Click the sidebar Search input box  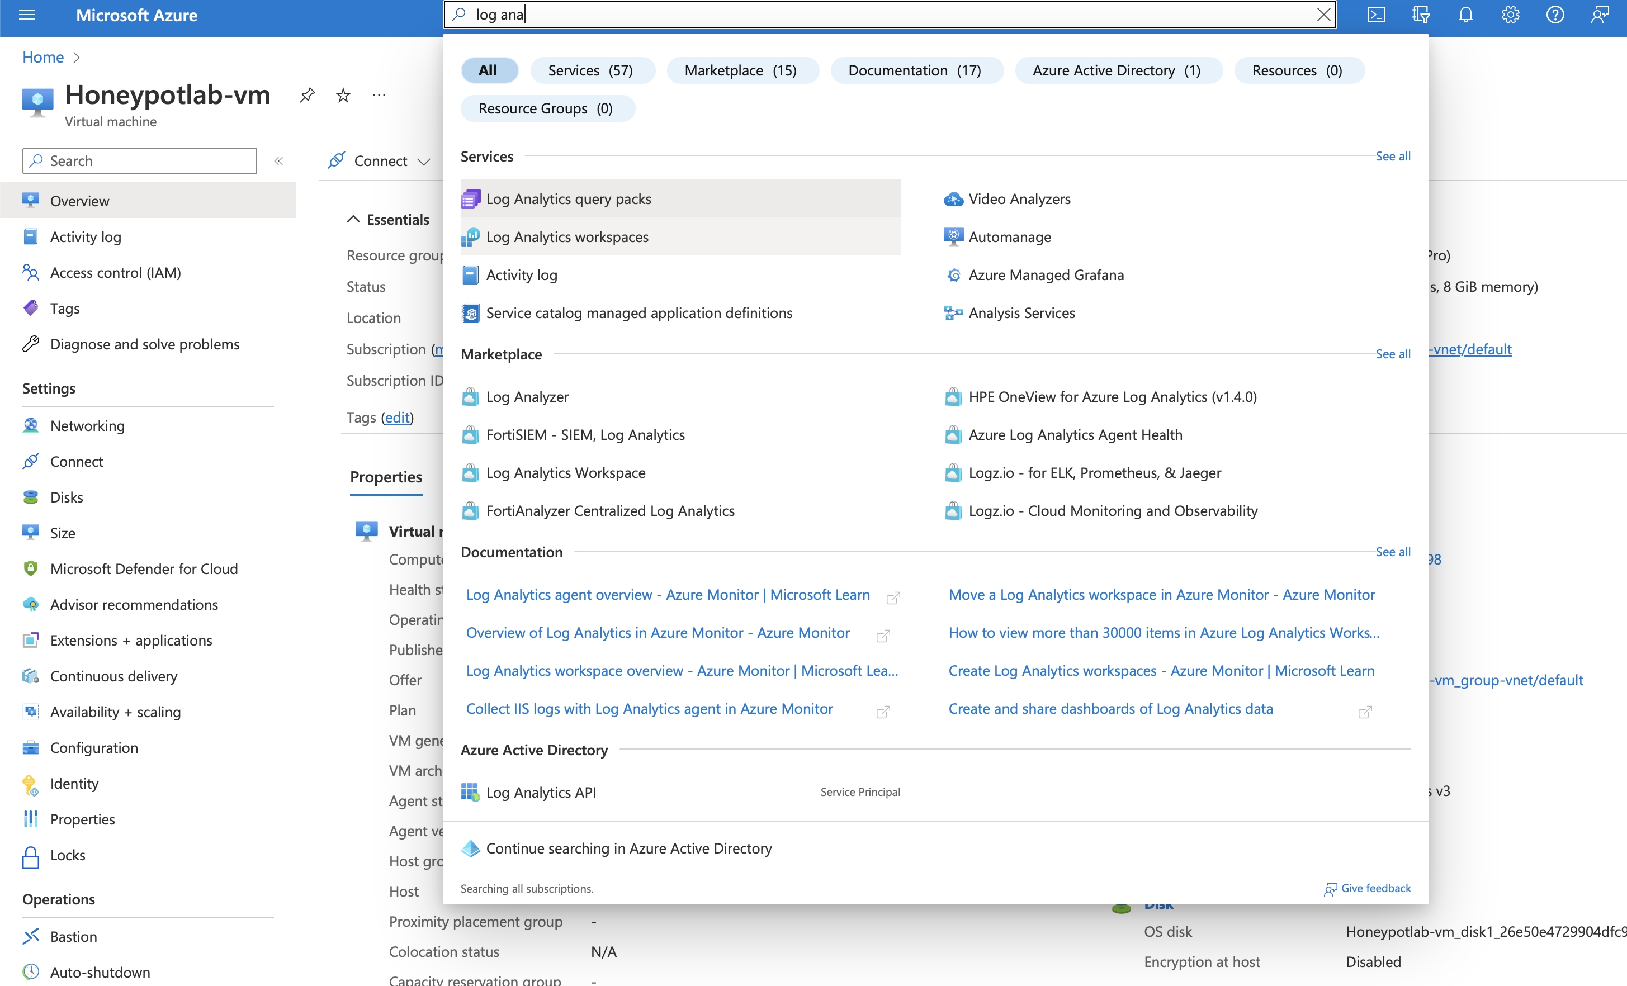click(x=139, y=161)
